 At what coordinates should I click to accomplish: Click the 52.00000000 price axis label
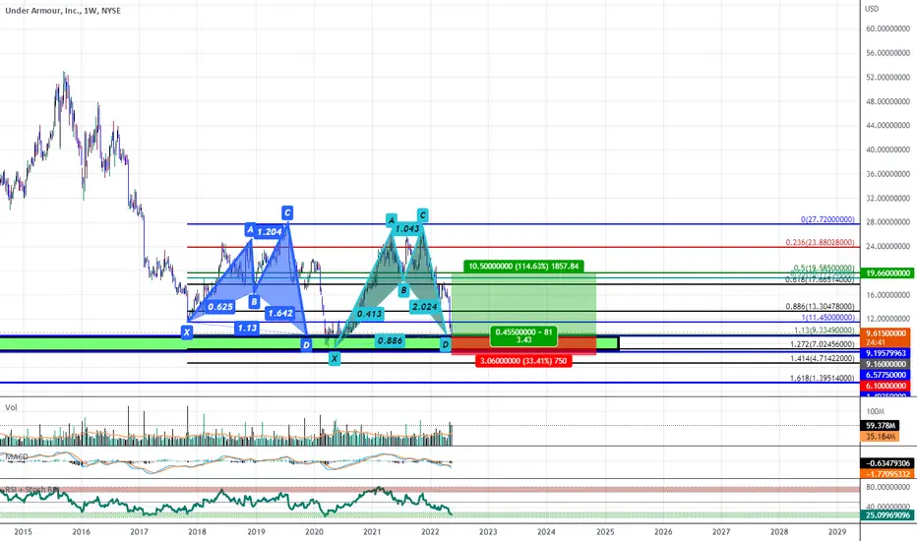[x=887, y=77]
